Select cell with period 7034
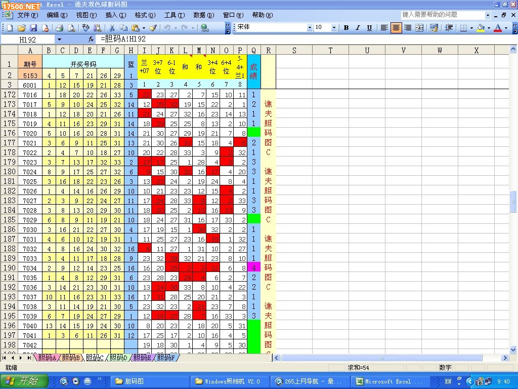 (30, 268)
